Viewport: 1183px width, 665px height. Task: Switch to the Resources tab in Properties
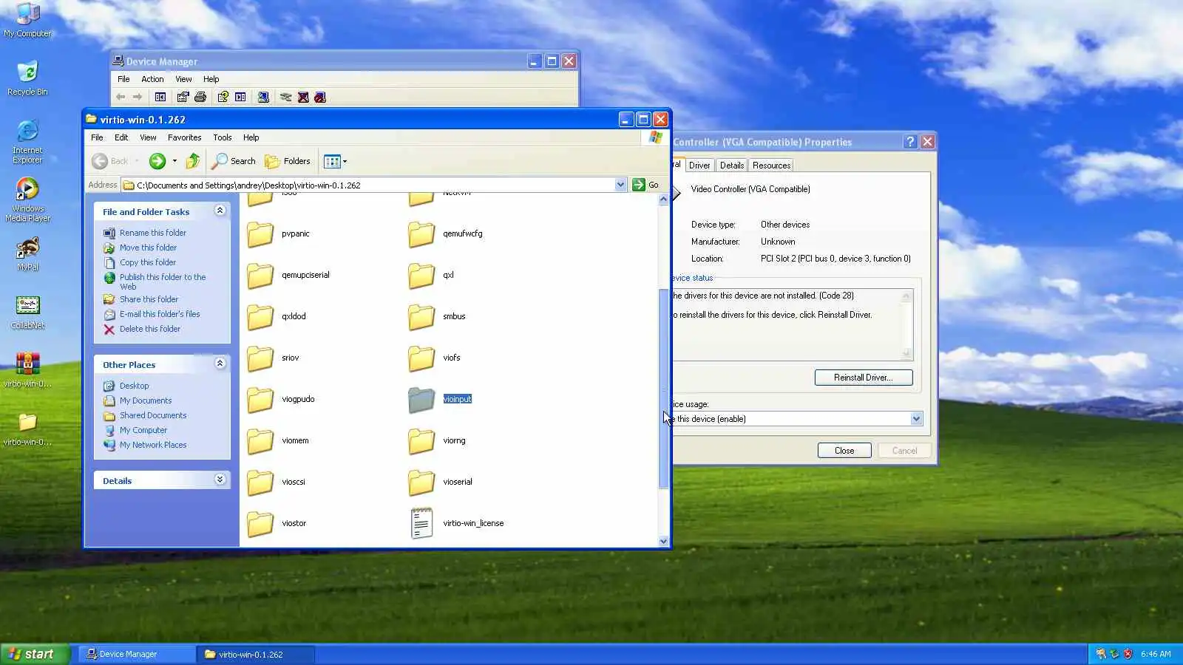(771, 166)
